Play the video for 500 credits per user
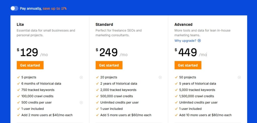Viewport: 257px width, 123px height. tap(81, 102)
